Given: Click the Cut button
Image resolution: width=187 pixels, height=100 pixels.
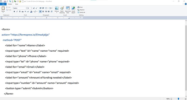Looking at the screenshot, I should (x=8, y=7).
